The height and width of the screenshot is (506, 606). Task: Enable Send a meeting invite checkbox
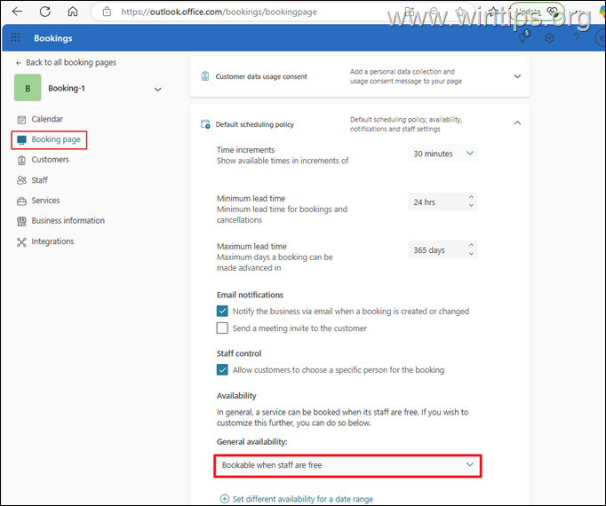[222, 328]
